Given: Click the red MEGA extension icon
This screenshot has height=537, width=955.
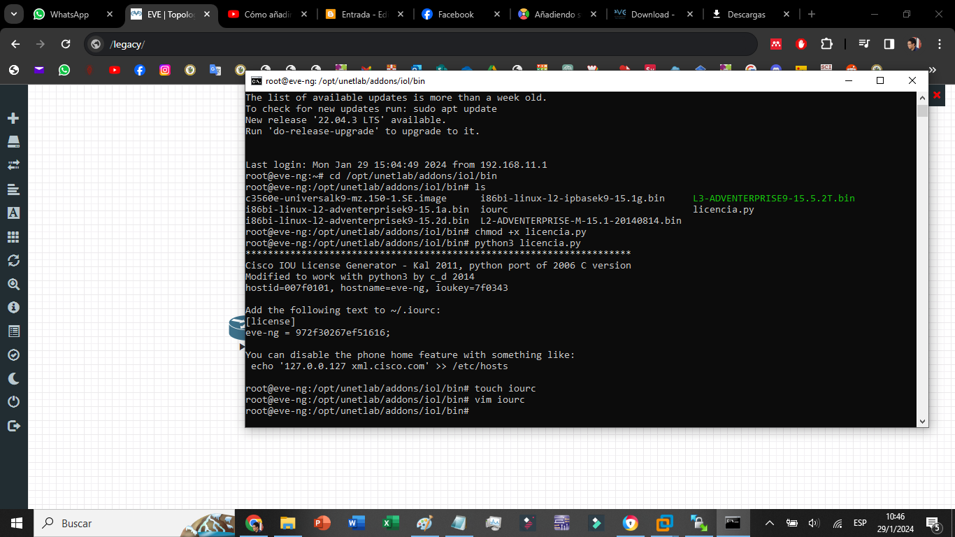Looking at the screenshot, I should coord(776,44).
